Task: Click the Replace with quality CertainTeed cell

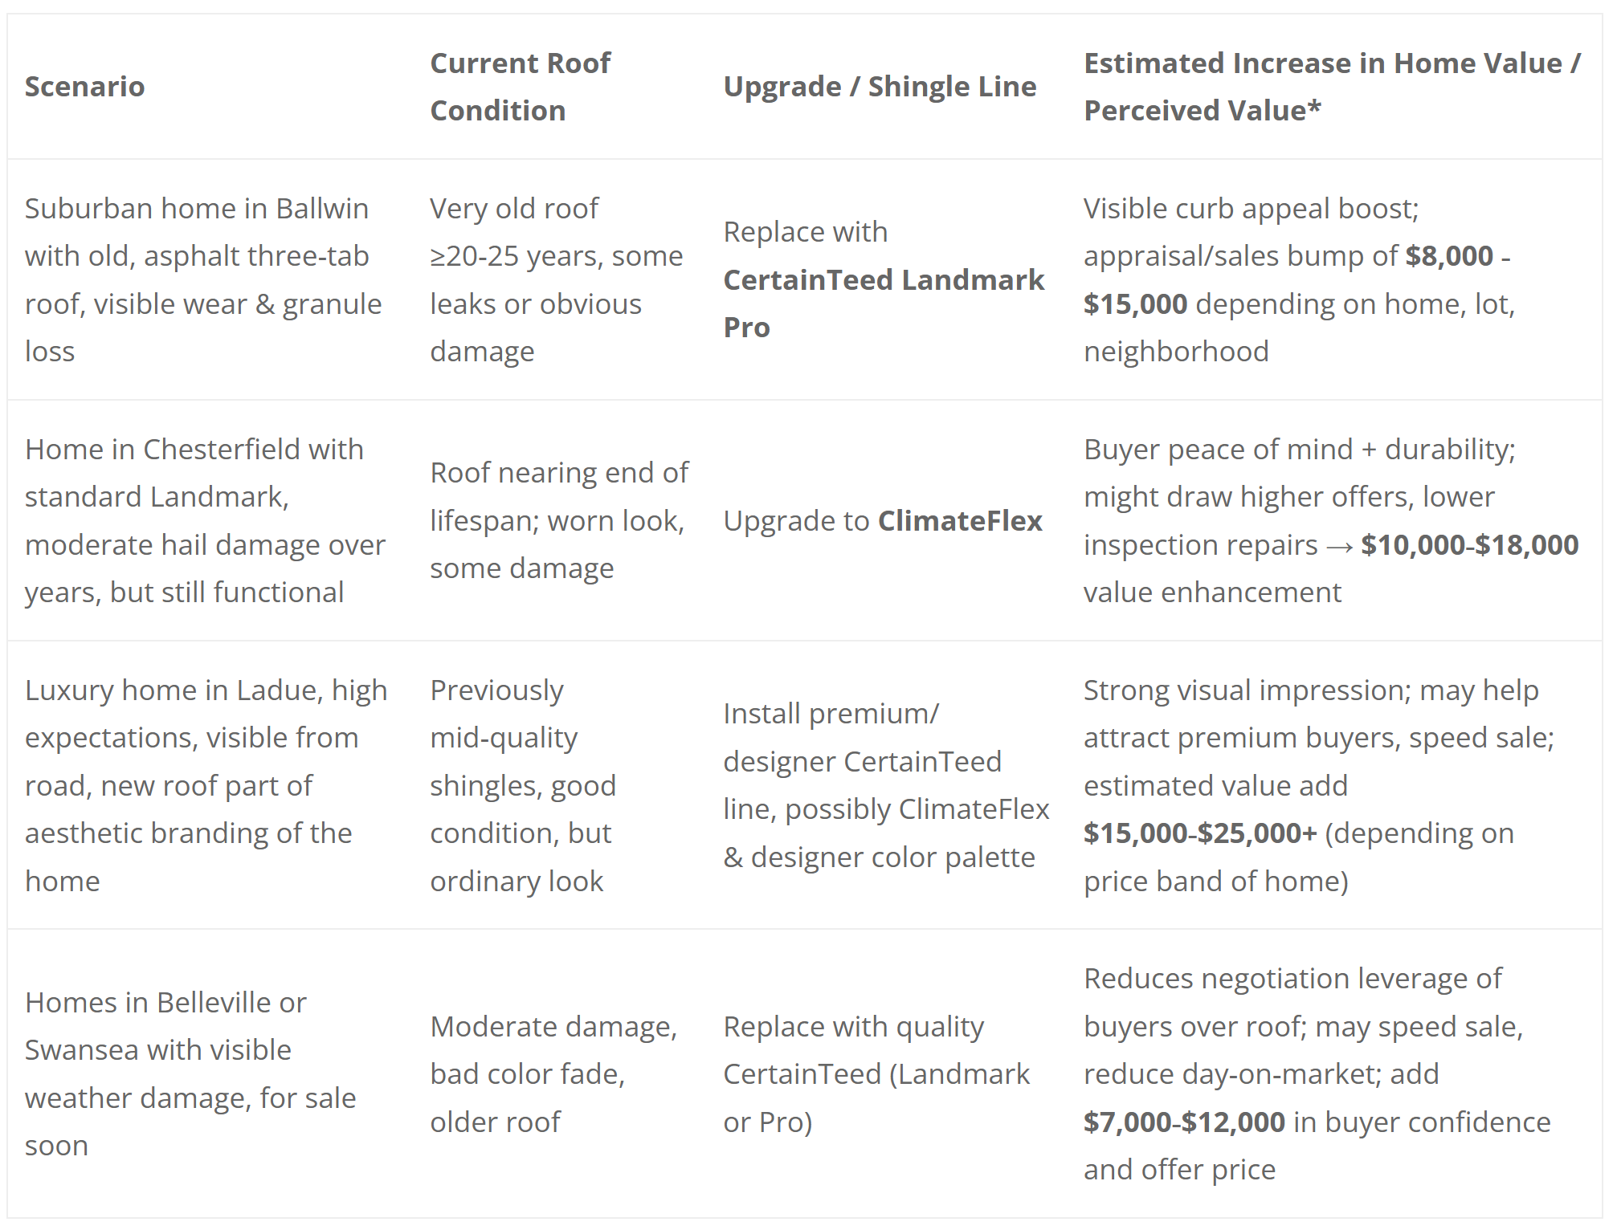Action: [x=876, y=1073]
